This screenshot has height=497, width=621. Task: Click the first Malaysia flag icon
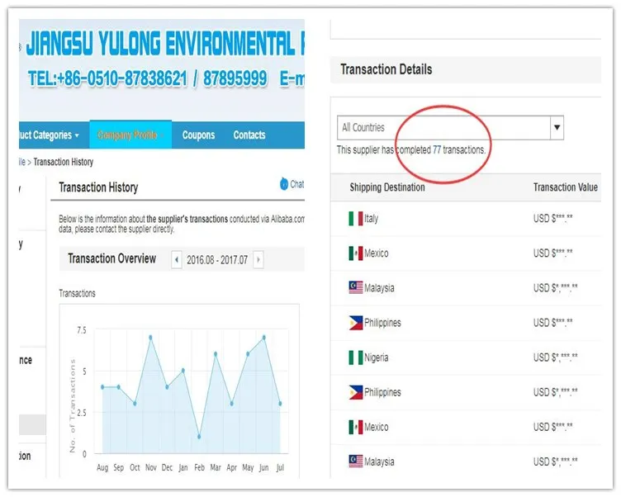tap(356, 288)
